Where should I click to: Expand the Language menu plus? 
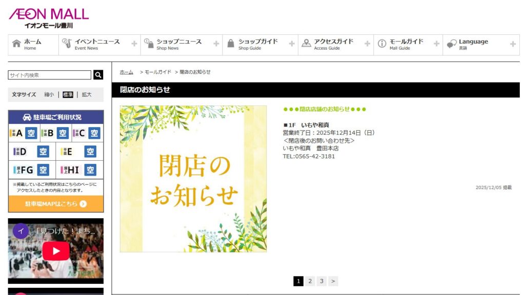pos(513,44)
